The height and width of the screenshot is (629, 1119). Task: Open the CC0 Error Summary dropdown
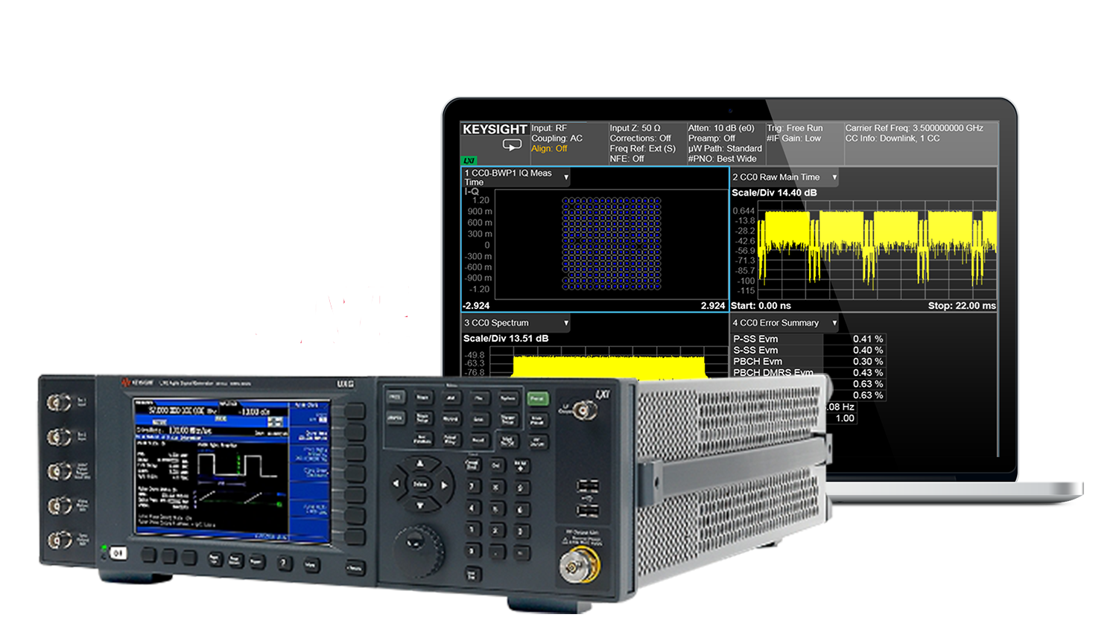point(834,323)
